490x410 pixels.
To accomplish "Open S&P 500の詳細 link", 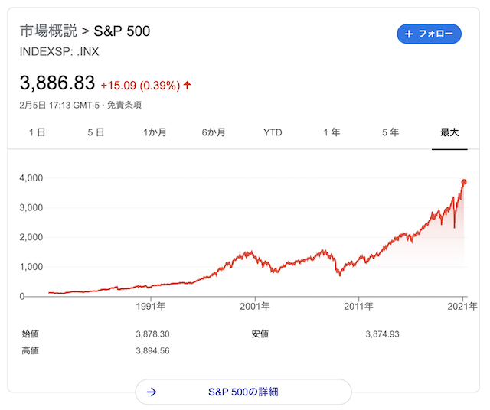I will click(243, 392).
